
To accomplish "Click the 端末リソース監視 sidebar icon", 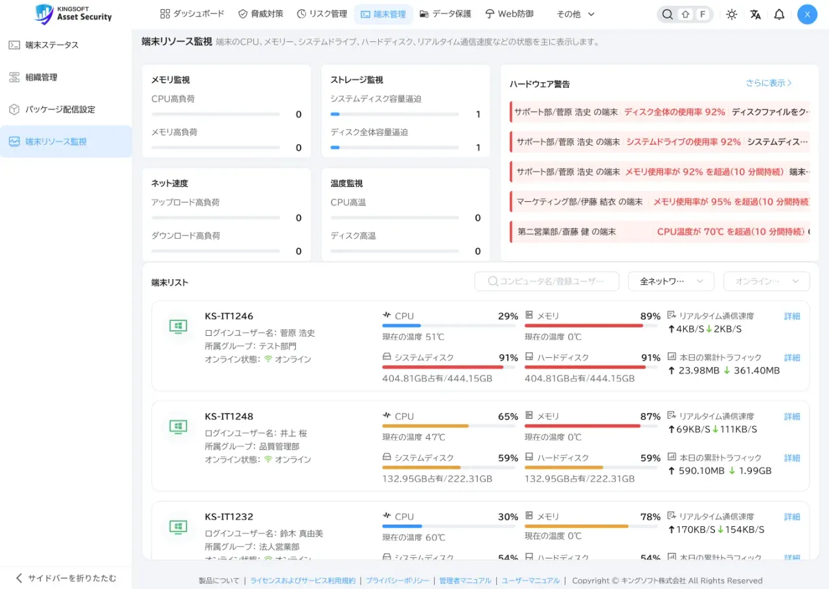I will 14,142.
